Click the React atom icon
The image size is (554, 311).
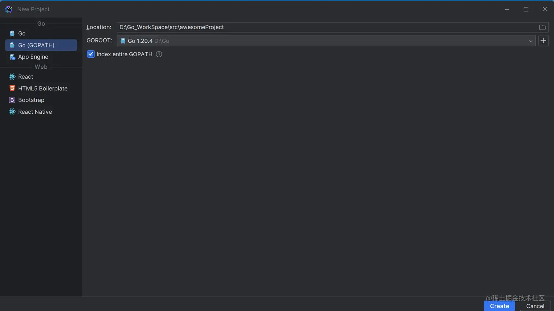[12, 76]
